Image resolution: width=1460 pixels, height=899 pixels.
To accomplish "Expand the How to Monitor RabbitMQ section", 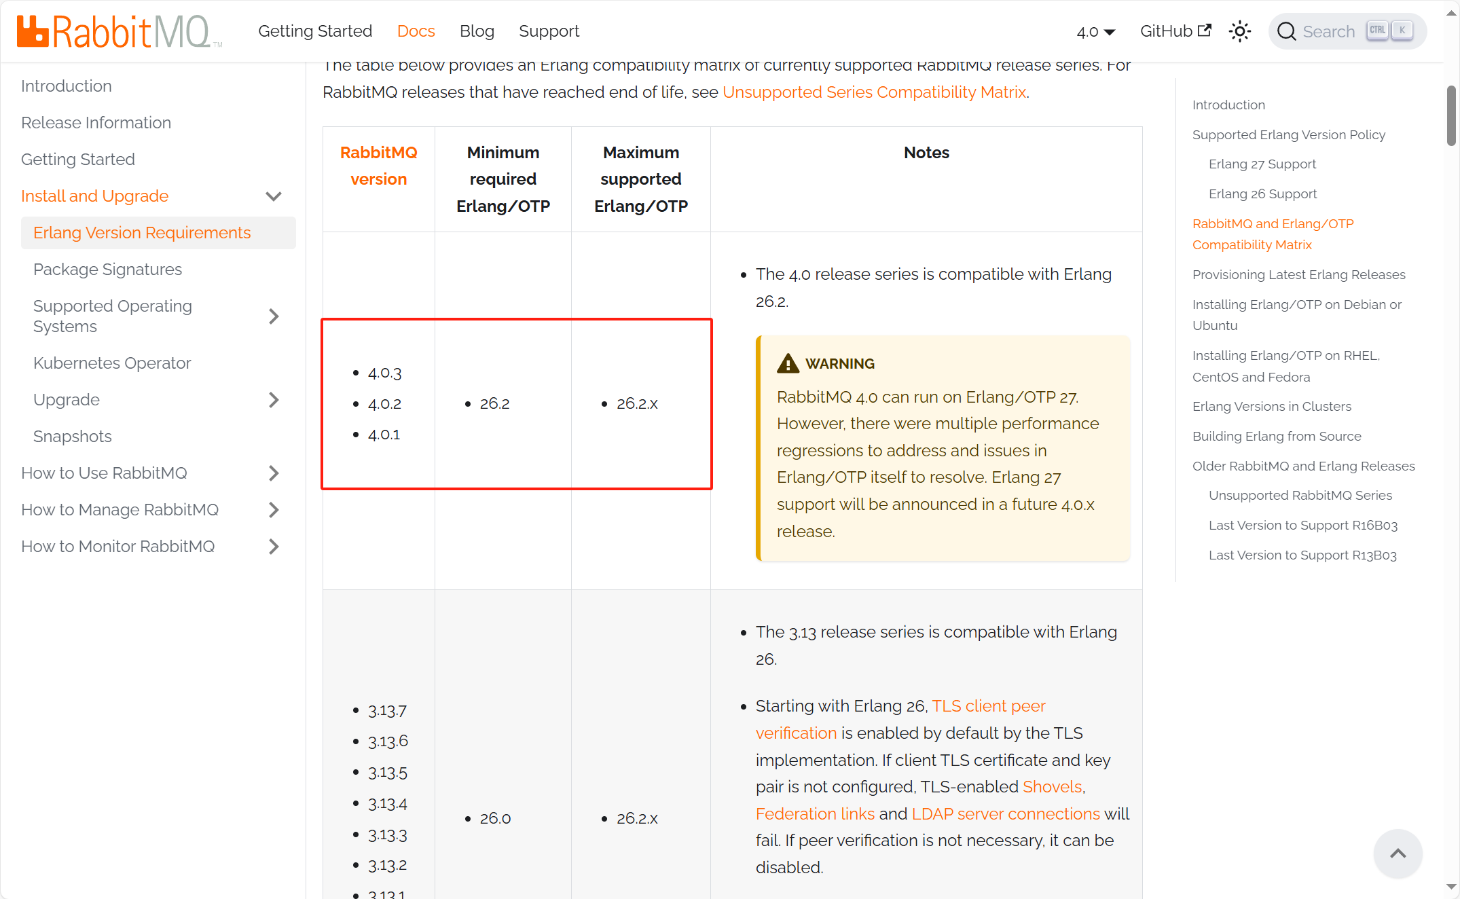I will [274, 547].
